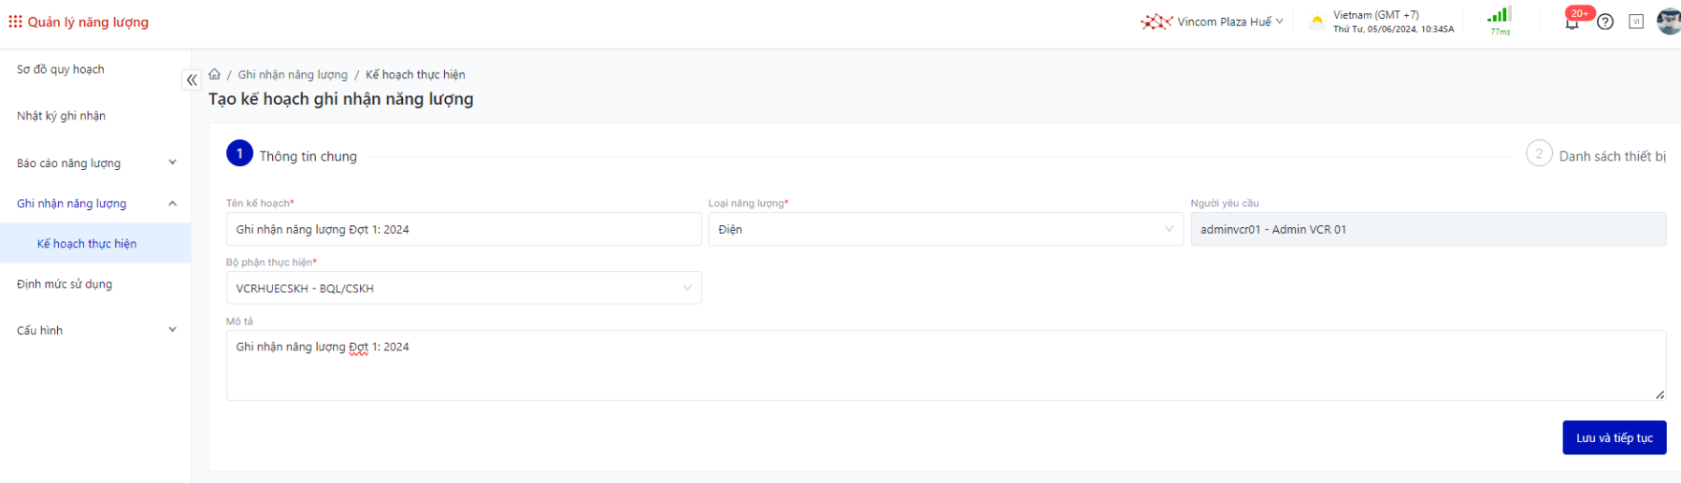Go to home via breadcrumb house icon

tap(214, 75)
